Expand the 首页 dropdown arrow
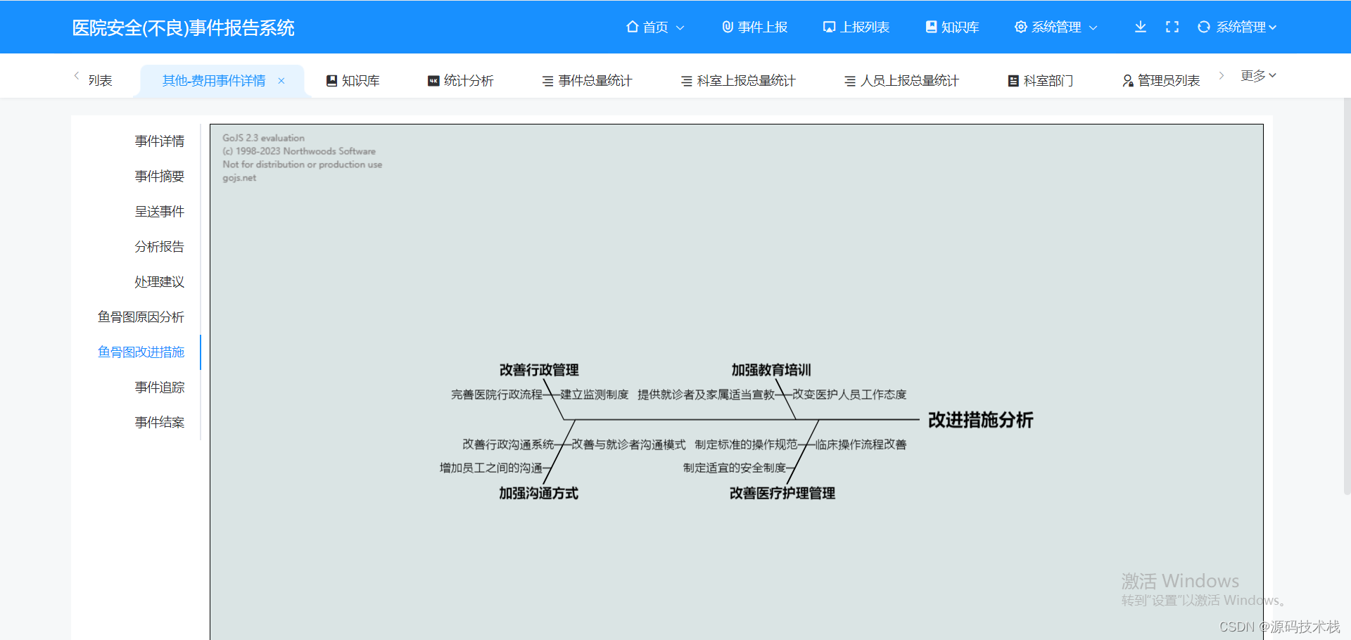The height and width of the screenshot is (640, 1351). coord(680,27)
